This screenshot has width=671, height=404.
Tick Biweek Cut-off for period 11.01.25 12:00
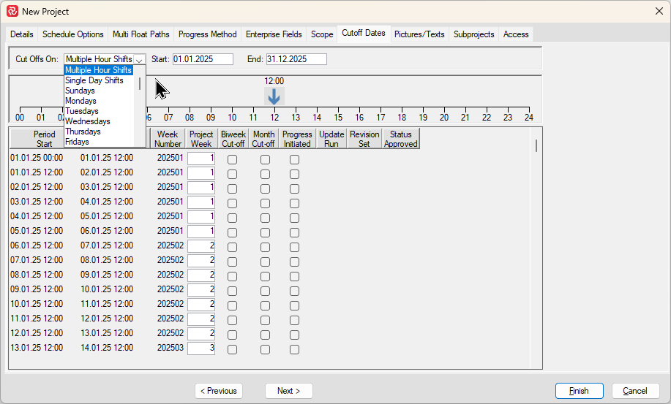[x=233, y=320]
